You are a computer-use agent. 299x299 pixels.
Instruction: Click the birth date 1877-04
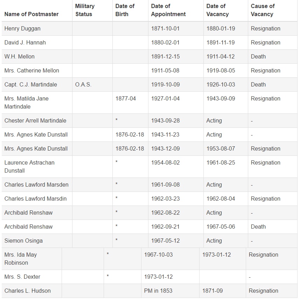pyautogui.click(x=126, y=99)
